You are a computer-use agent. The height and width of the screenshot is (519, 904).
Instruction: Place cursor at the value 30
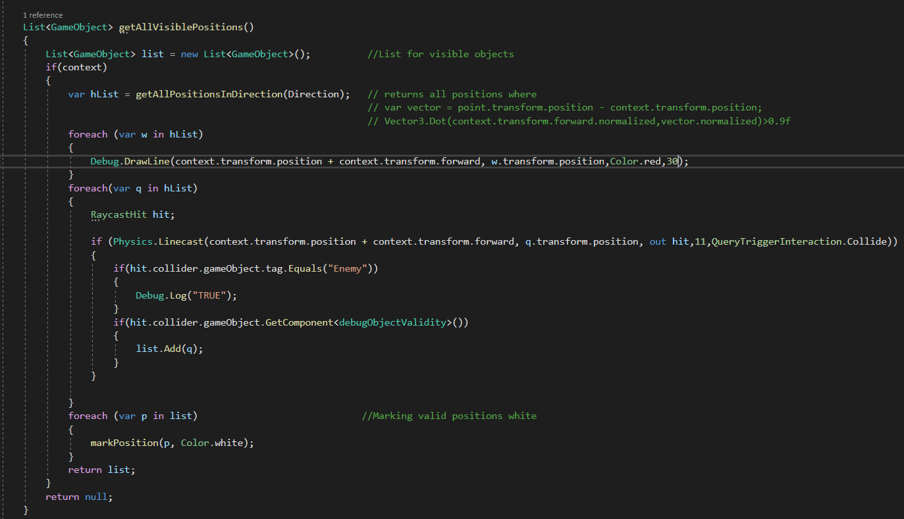(672, 161)
